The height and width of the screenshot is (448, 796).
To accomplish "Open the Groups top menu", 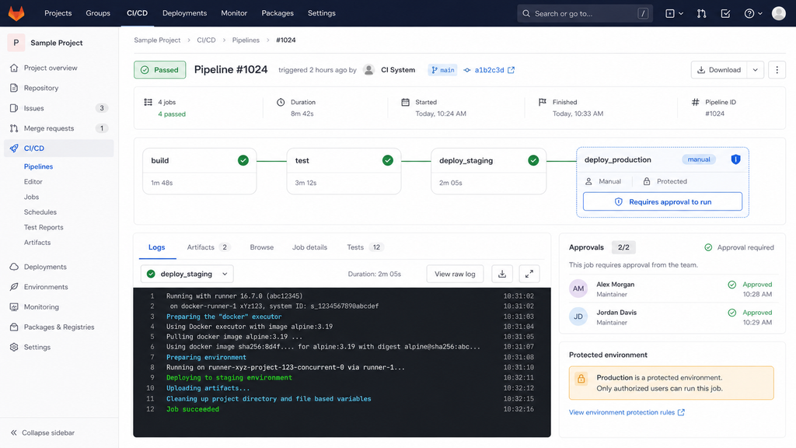I will pyautogui.click(x=98, y=13).
